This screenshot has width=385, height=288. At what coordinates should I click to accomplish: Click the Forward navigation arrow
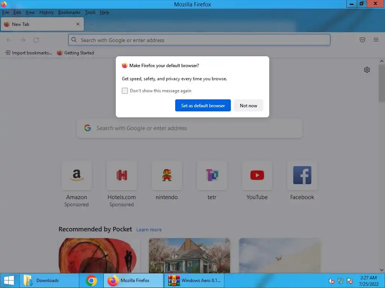click(x=23, y=40)
